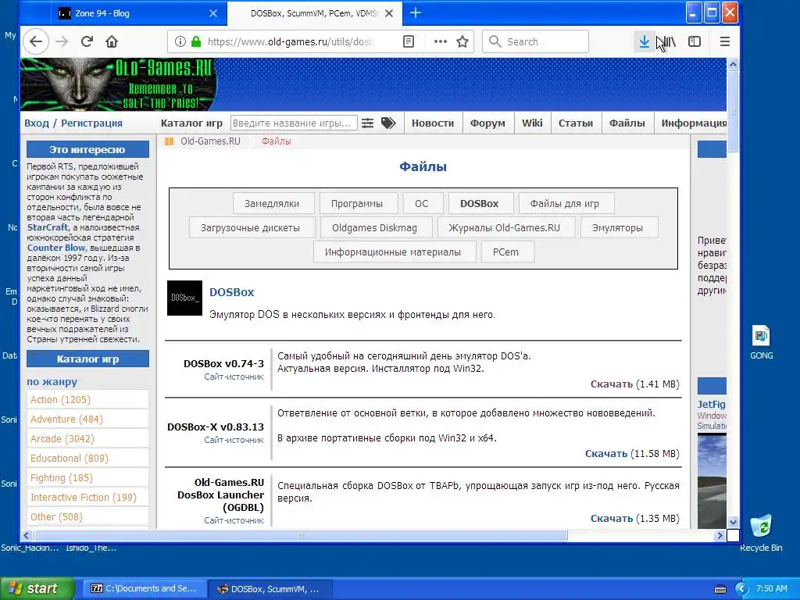
Task: Open the Firefox hamburger menu
Action: [x=724, y=41]
